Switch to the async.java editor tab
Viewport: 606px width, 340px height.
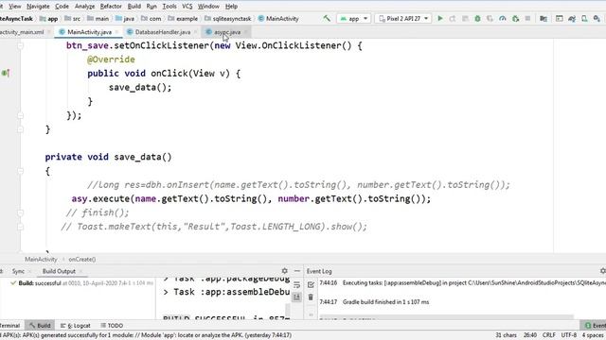(227, 32)
